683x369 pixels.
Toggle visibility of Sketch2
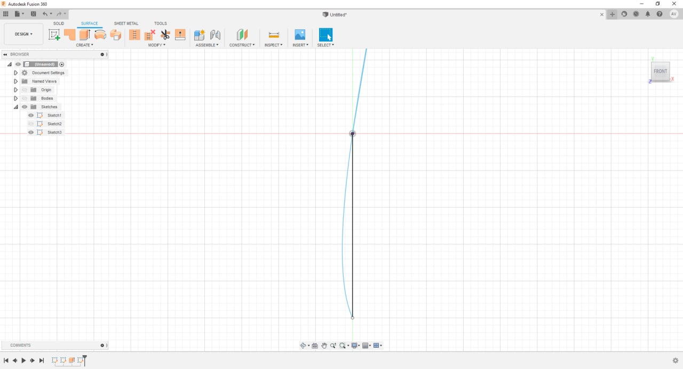pos(31,124)
